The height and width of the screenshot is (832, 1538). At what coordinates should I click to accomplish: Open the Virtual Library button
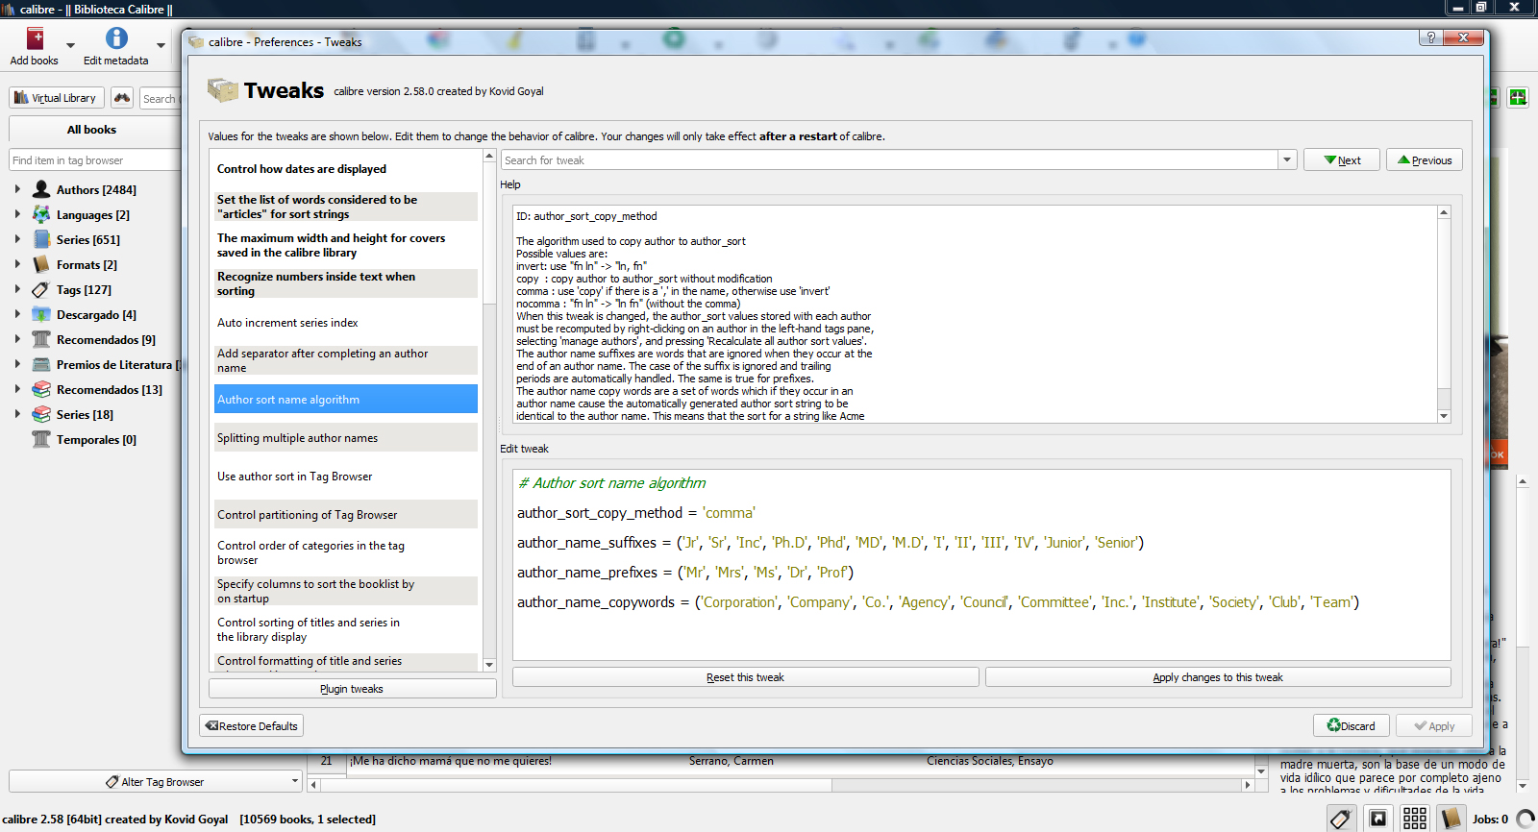tap(57, 98)
